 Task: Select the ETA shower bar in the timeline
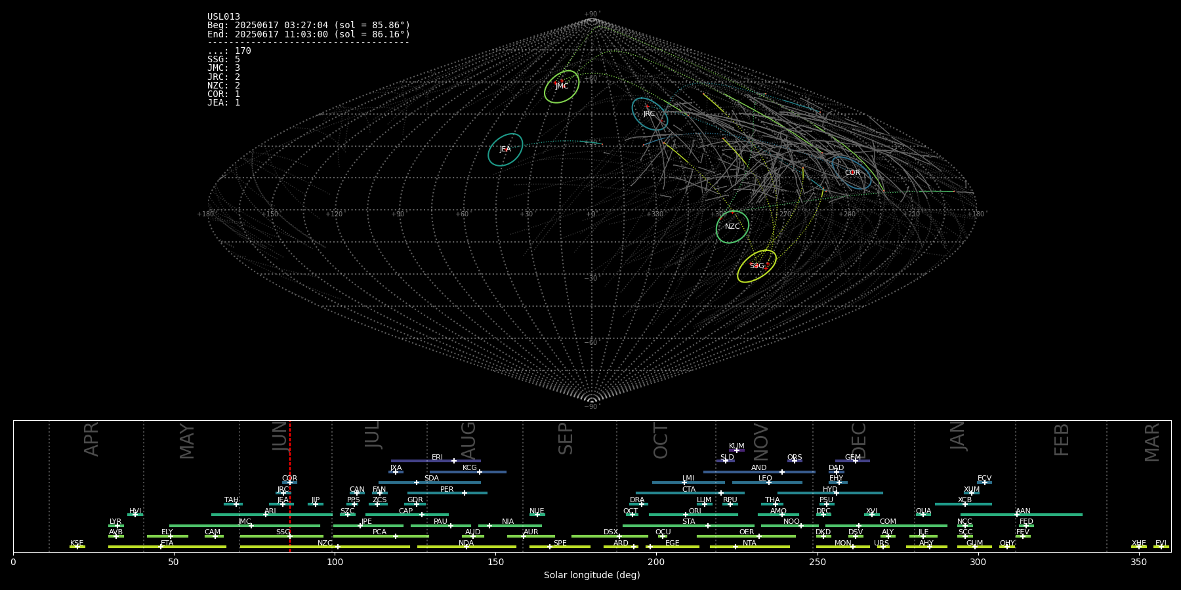pyautogui.click(x=167, y=547)
